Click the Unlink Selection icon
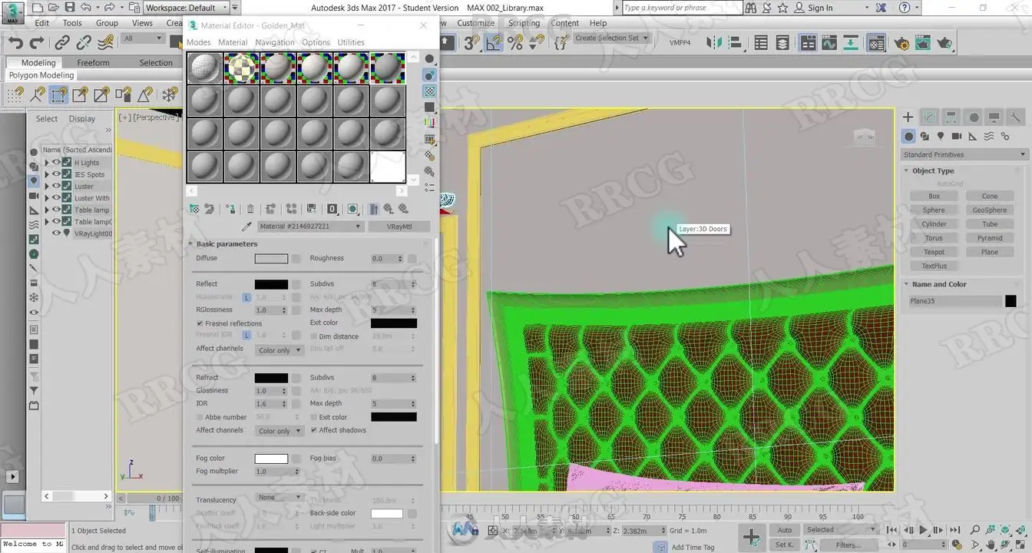The image size is (1032, 553). pyautogui.click(x=84, y=43)
